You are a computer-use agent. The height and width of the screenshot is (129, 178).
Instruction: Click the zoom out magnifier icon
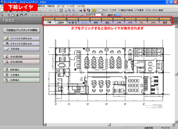click(x=73, y=10)
